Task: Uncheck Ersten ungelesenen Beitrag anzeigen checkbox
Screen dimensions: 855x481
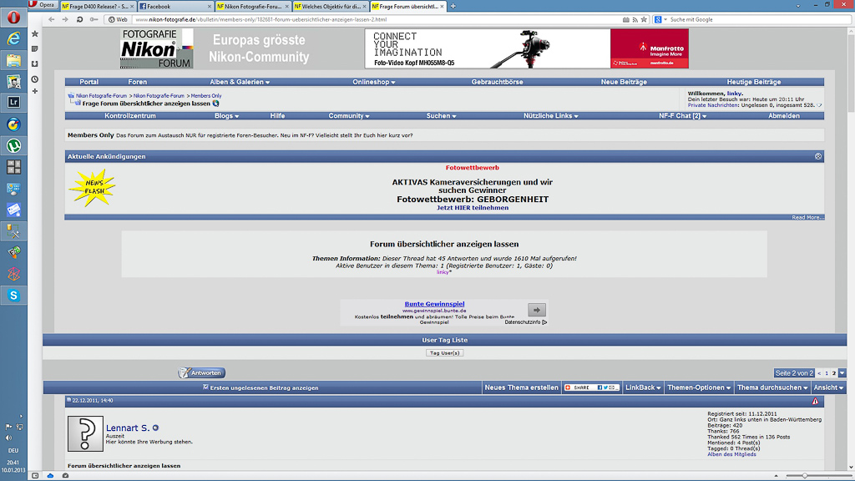Action: [x=205, y=387]
